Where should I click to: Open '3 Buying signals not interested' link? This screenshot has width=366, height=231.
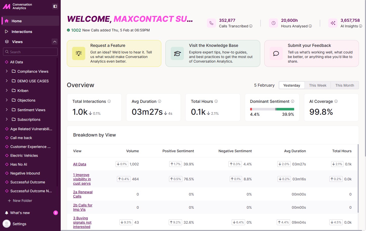82,222
